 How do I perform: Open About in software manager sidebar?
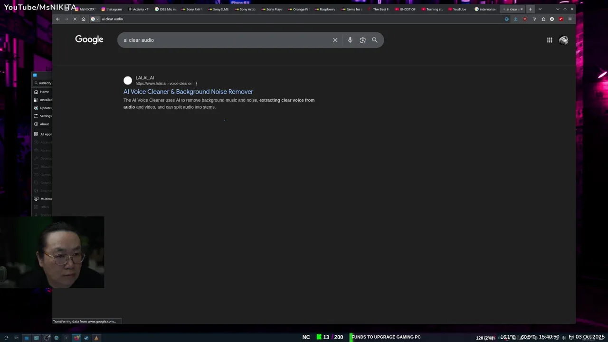click(42, 124)
